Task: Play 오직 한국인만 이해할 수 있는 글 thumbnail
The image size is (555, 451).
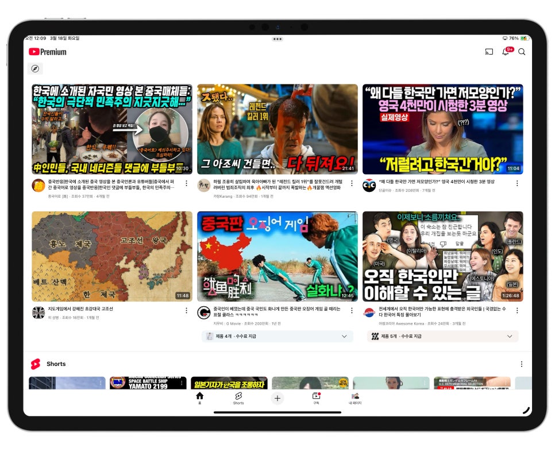Action: click(443, 257)
